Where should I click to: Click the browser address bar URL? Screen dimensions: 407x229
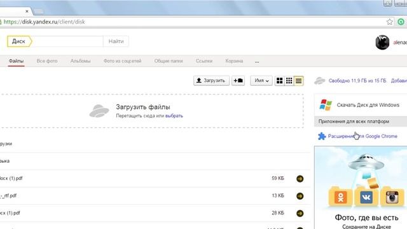(x=45, y=22)
